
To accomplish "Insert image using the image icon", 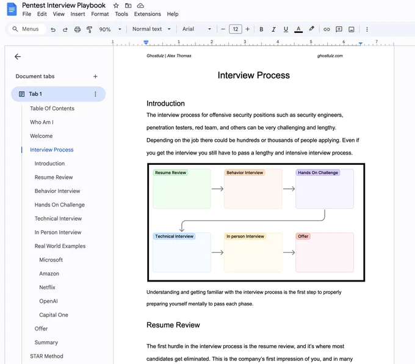I will pyautogui.click(x=351, y=29).
